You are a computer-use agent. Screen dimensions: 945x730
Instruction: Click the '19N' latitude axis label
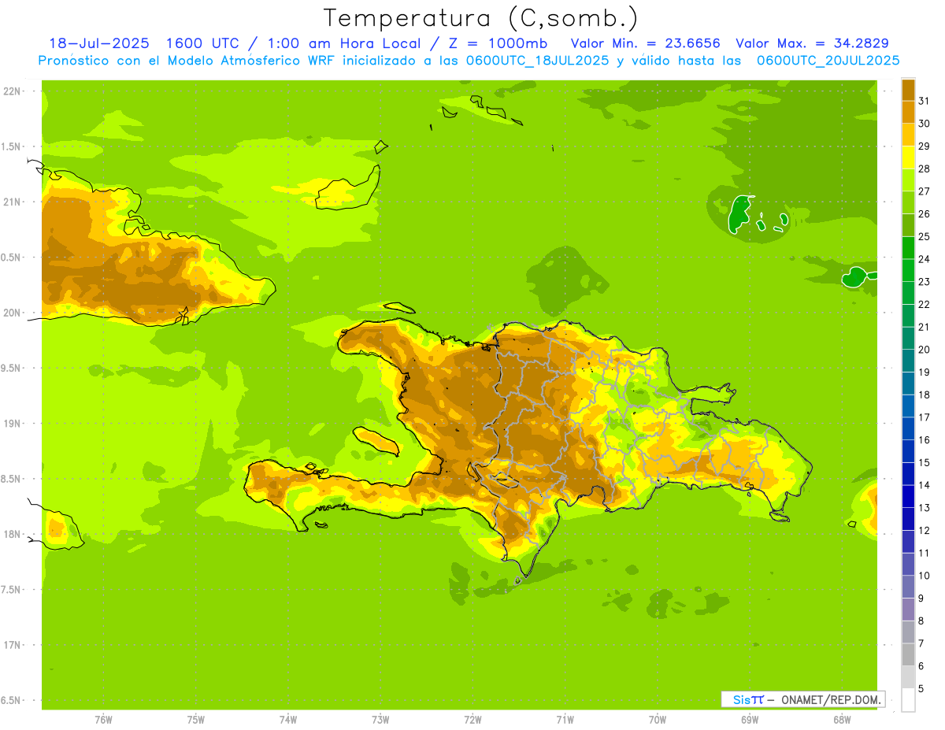(12, 424)
